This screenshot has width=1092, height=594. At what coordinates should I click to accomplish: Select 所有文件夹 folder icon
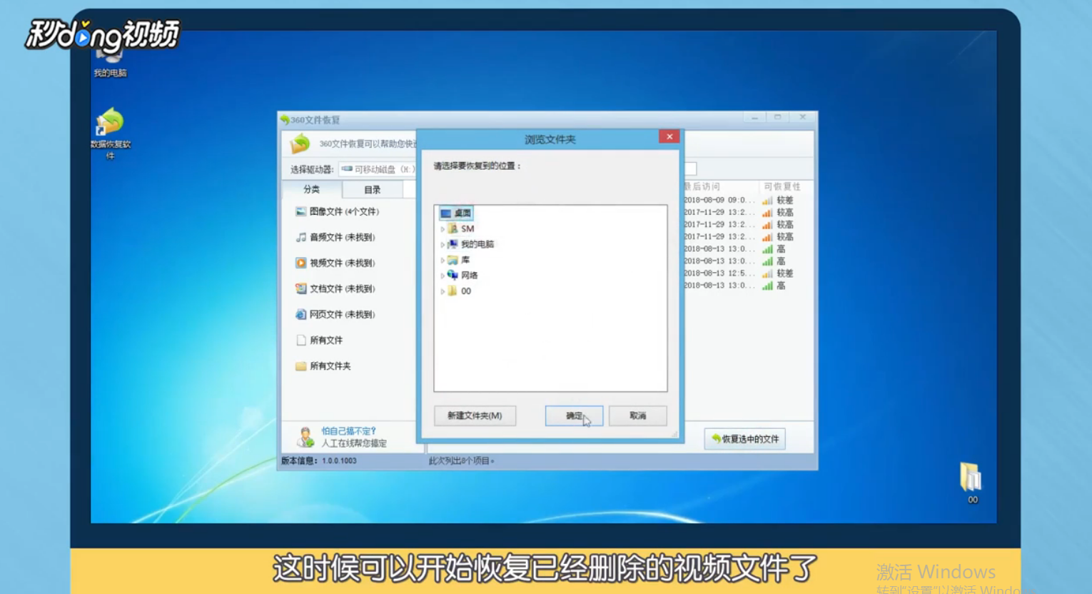click(x=301, y=366)
